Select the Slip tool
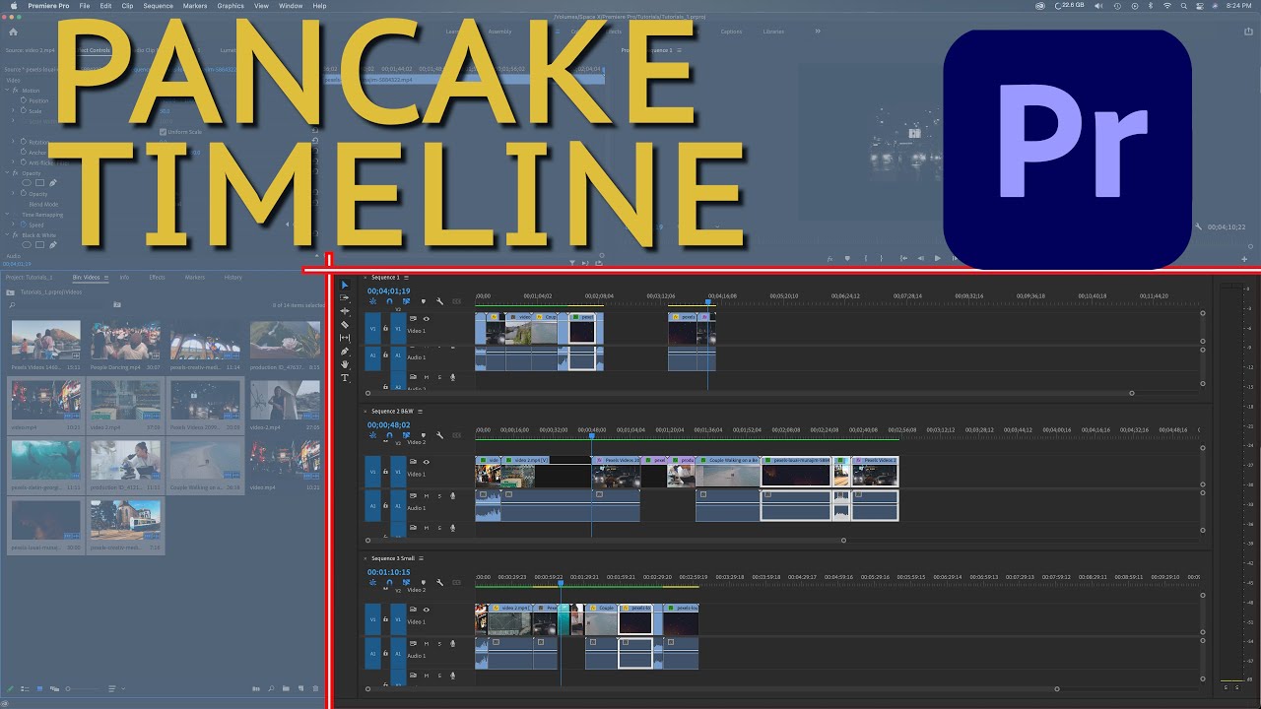Screen dimensions: 1261x709 [x=345, y=338]
